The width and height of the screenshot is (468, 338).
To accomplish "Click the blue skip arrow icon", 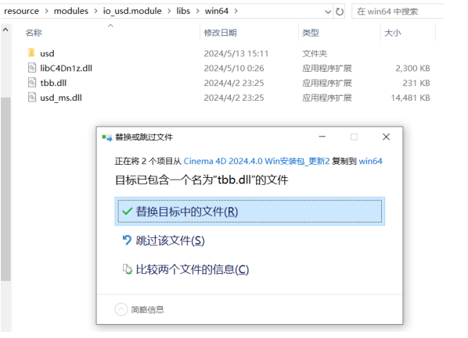I will coord(127,240).
